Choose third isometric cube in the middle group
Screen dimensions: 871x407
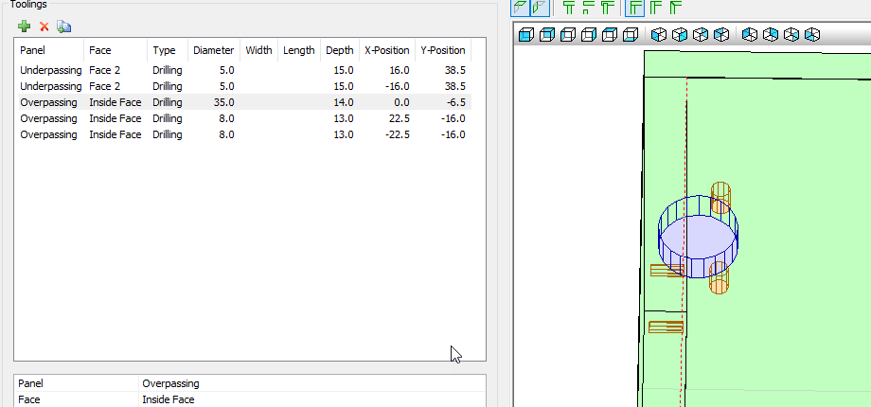click(701, 35)
